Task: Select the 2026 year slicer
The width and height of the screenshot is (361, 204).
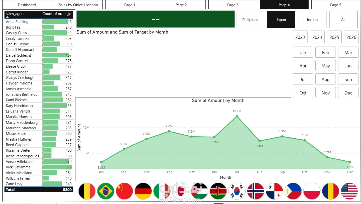Action: [351, 37]
